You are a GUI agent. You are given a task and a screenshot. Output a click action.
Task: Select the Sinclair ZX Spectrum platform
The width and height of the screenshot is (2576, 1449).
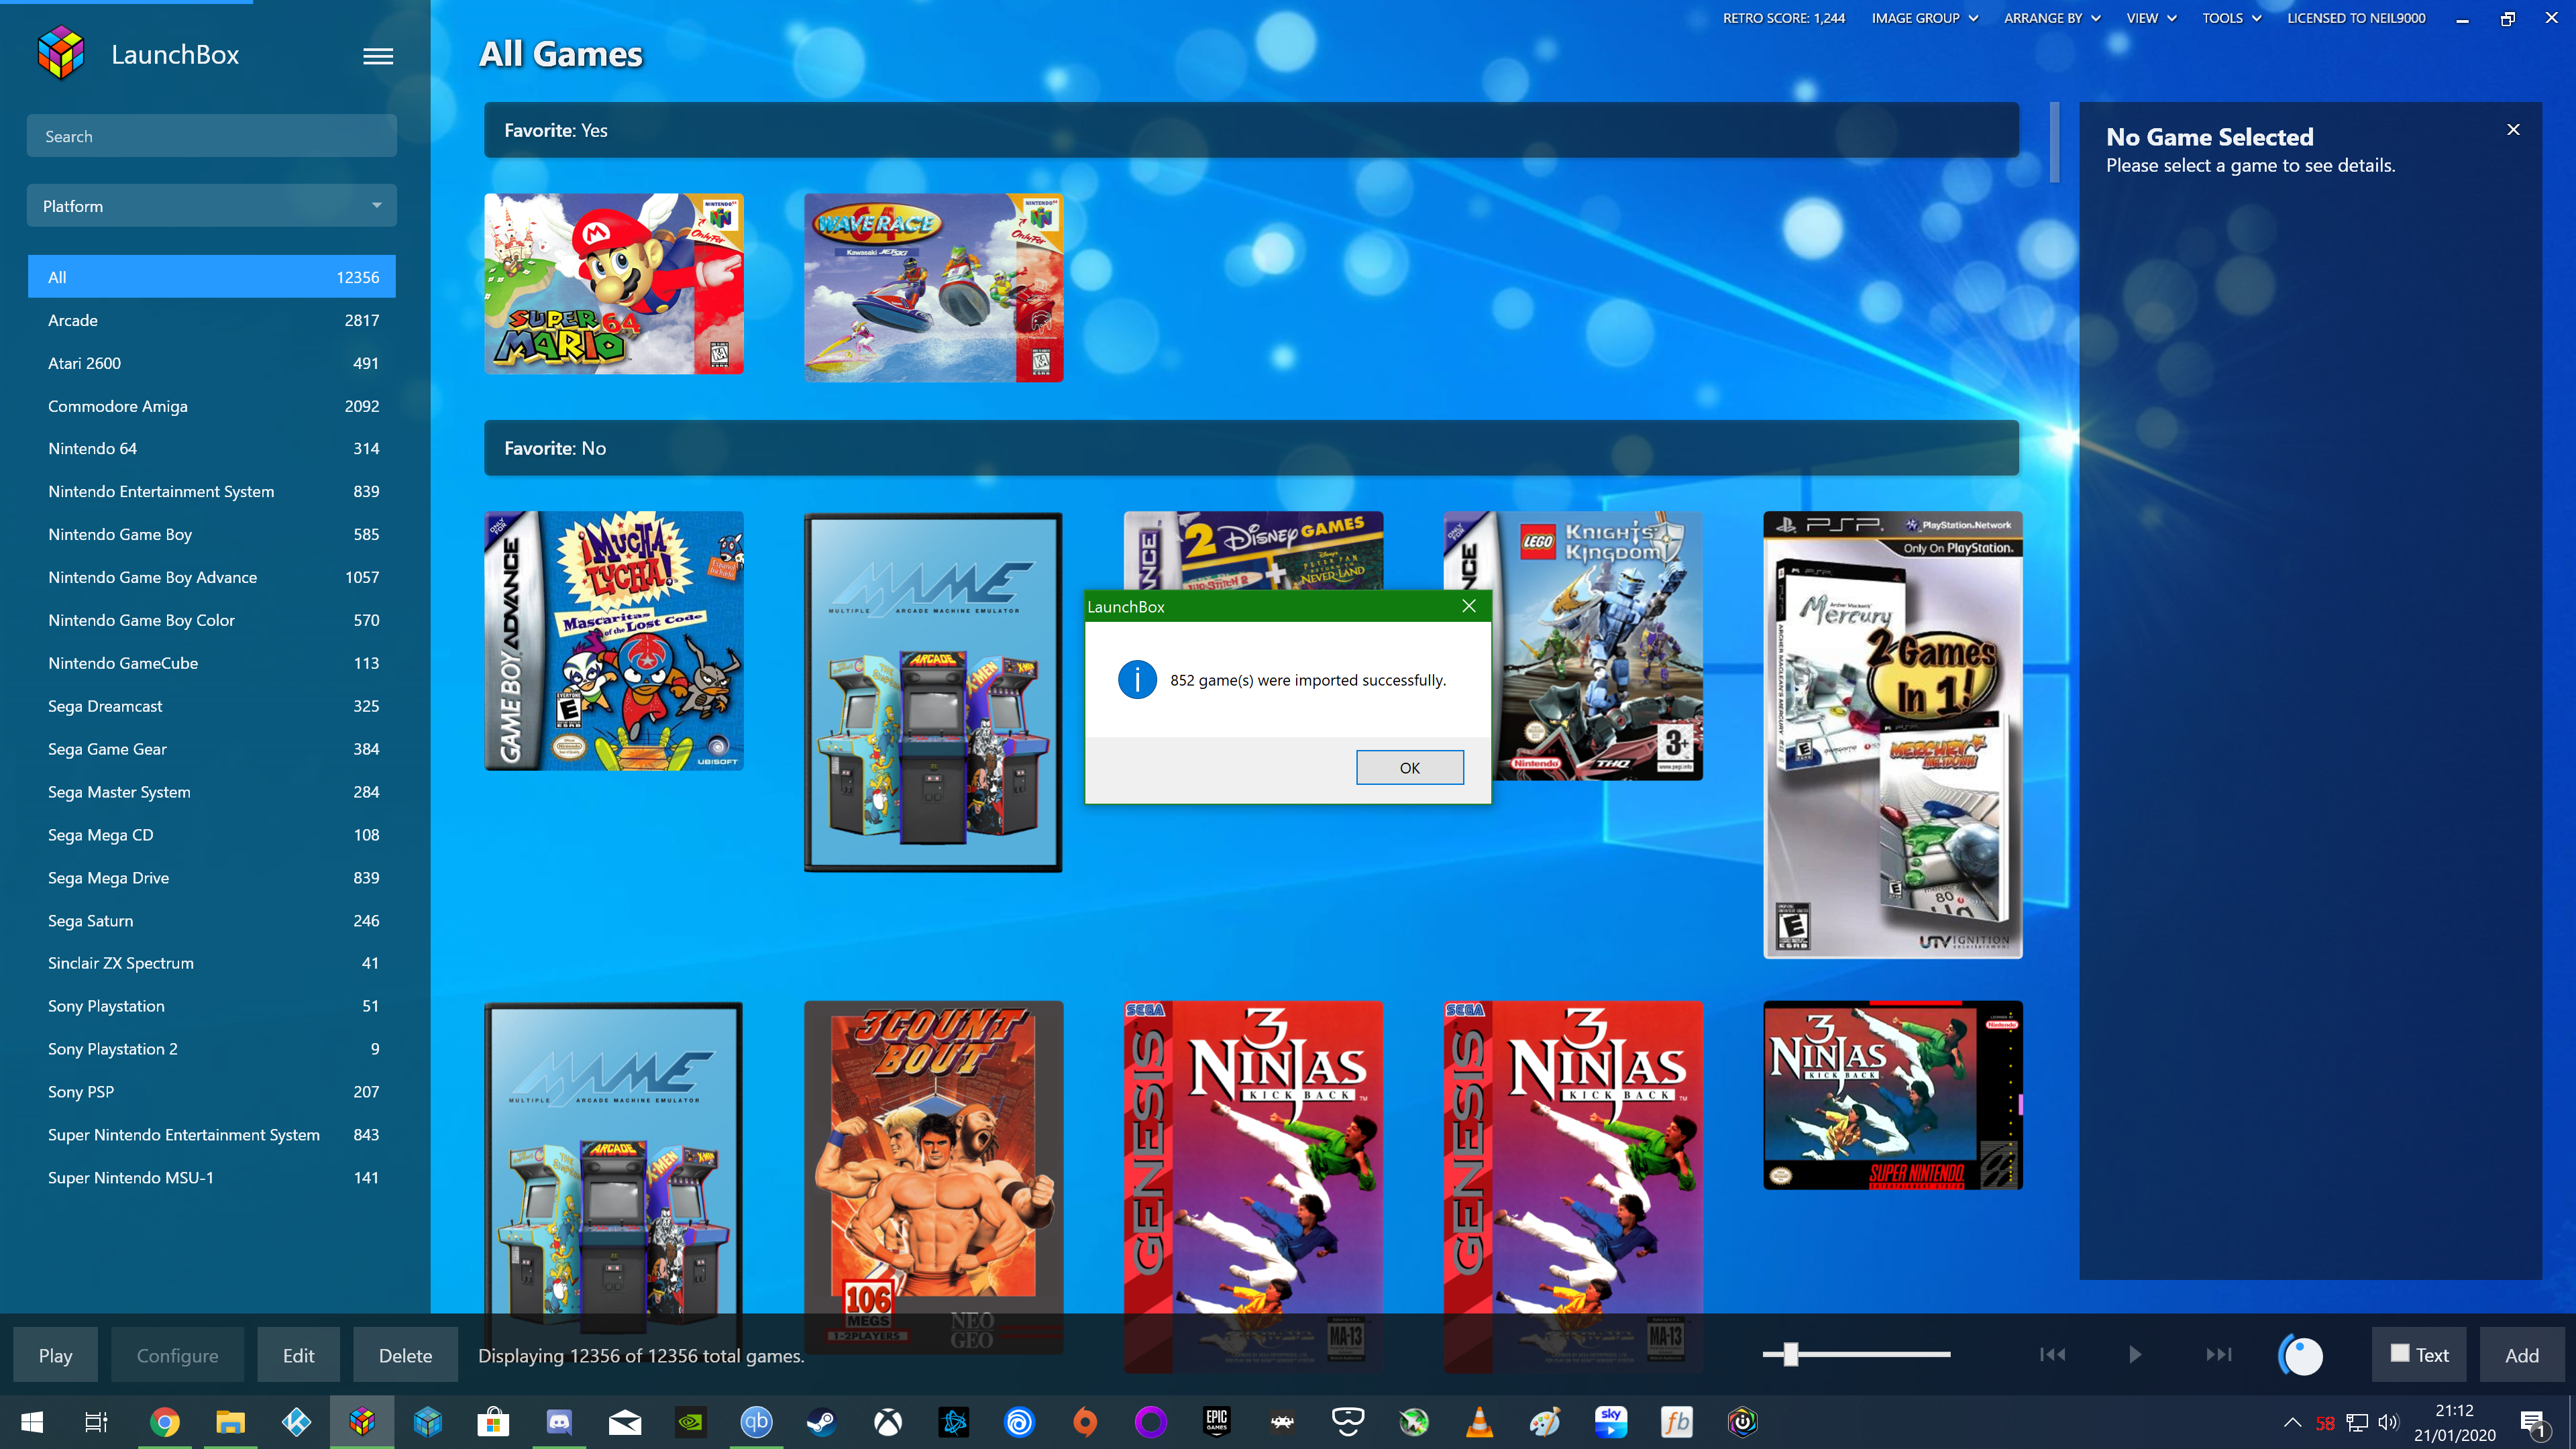(x=211, y=963)
